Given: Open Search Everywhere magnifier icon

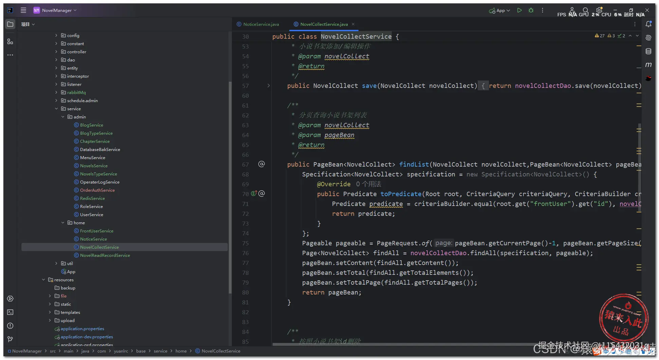Looking at the screenshot, I should 585,10.
